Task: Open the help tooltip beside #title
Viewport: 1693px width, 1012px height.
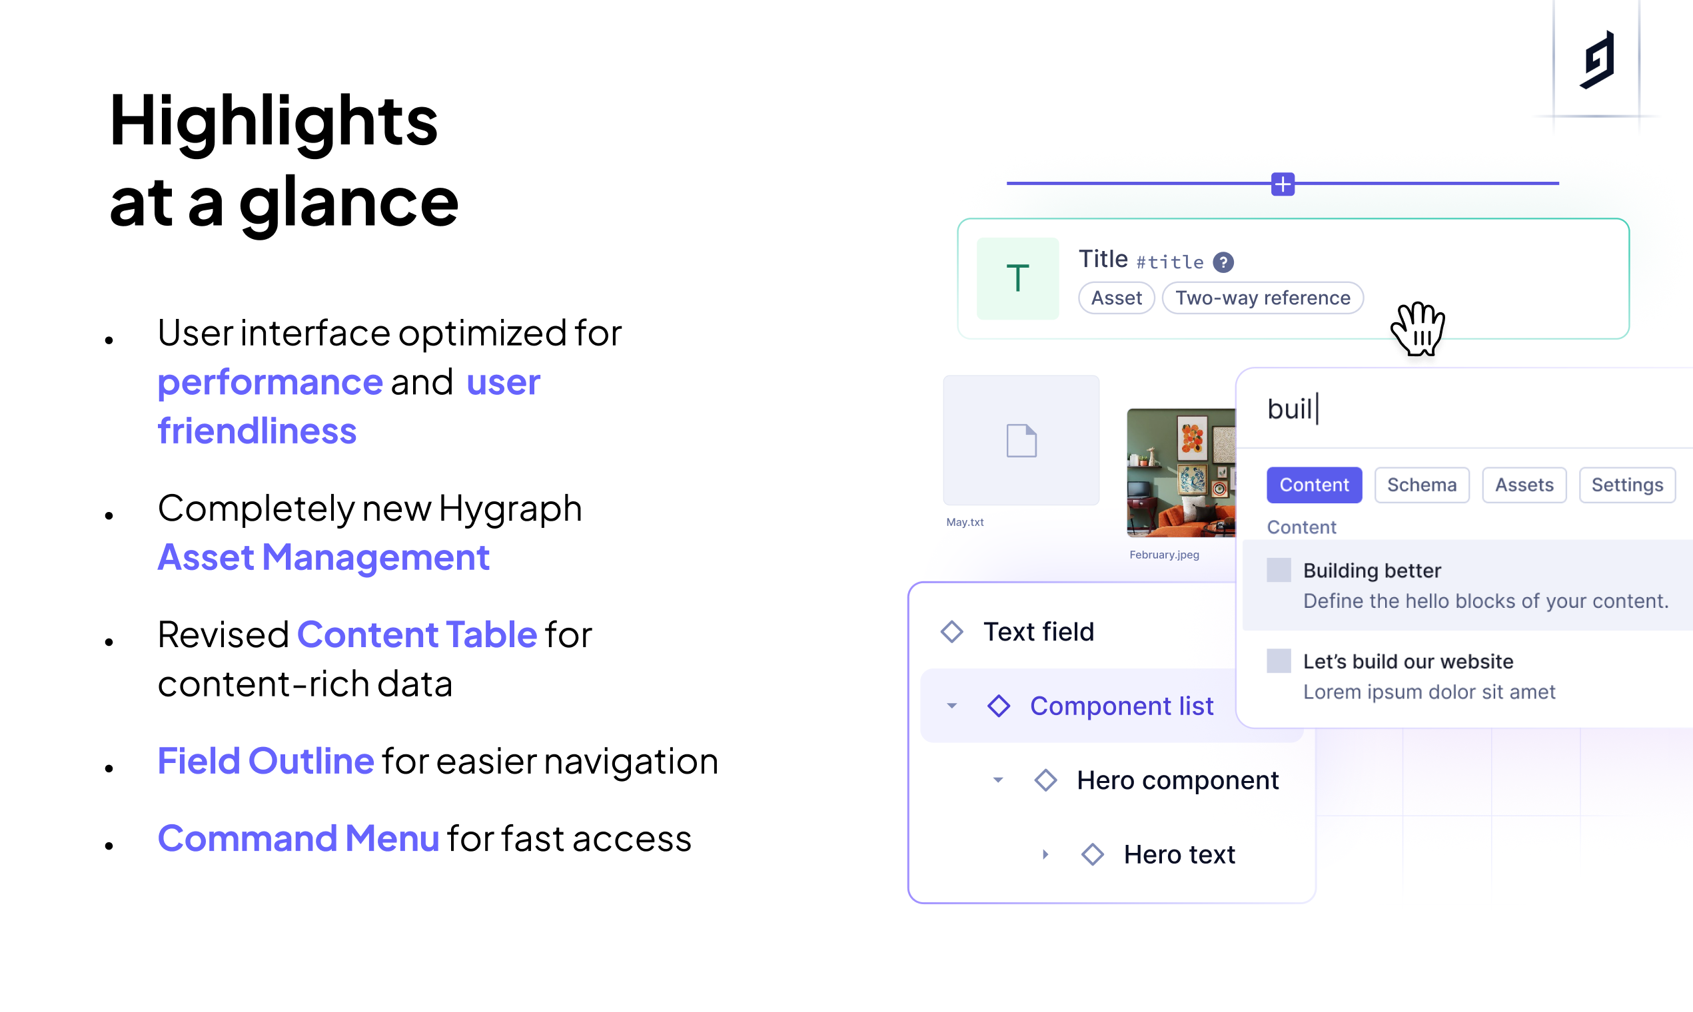Action: pyautogui.click(x=1223, y=261)
